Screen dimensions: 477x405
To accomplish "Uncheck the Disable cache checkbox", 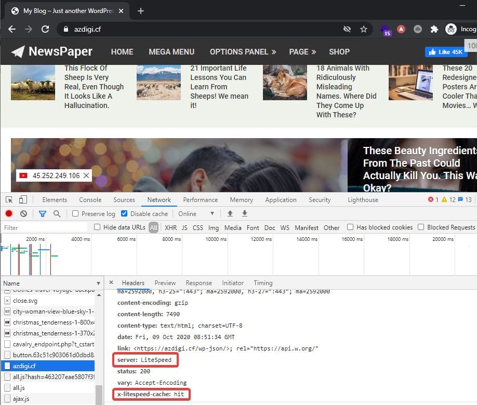I will click(x=124, y=213).
